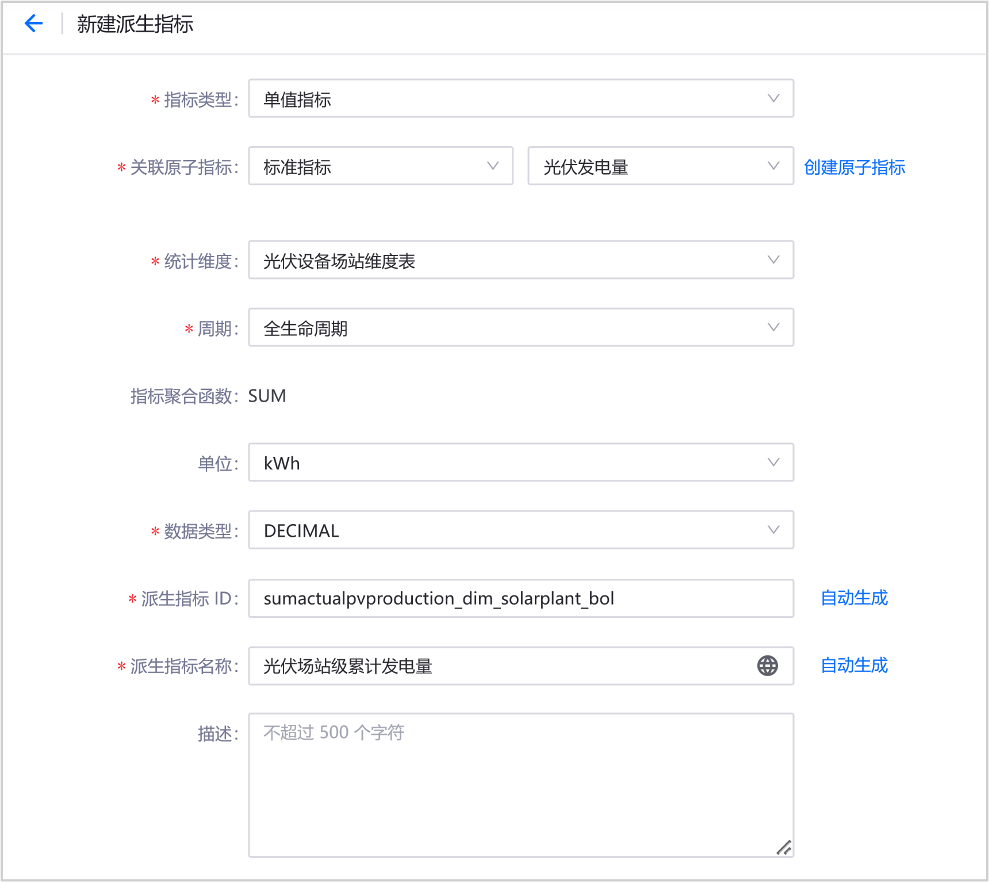Click the chevron arrow in 数据类型 field
This screenshot has width=989, height=882.
click(x=773, y=530)
